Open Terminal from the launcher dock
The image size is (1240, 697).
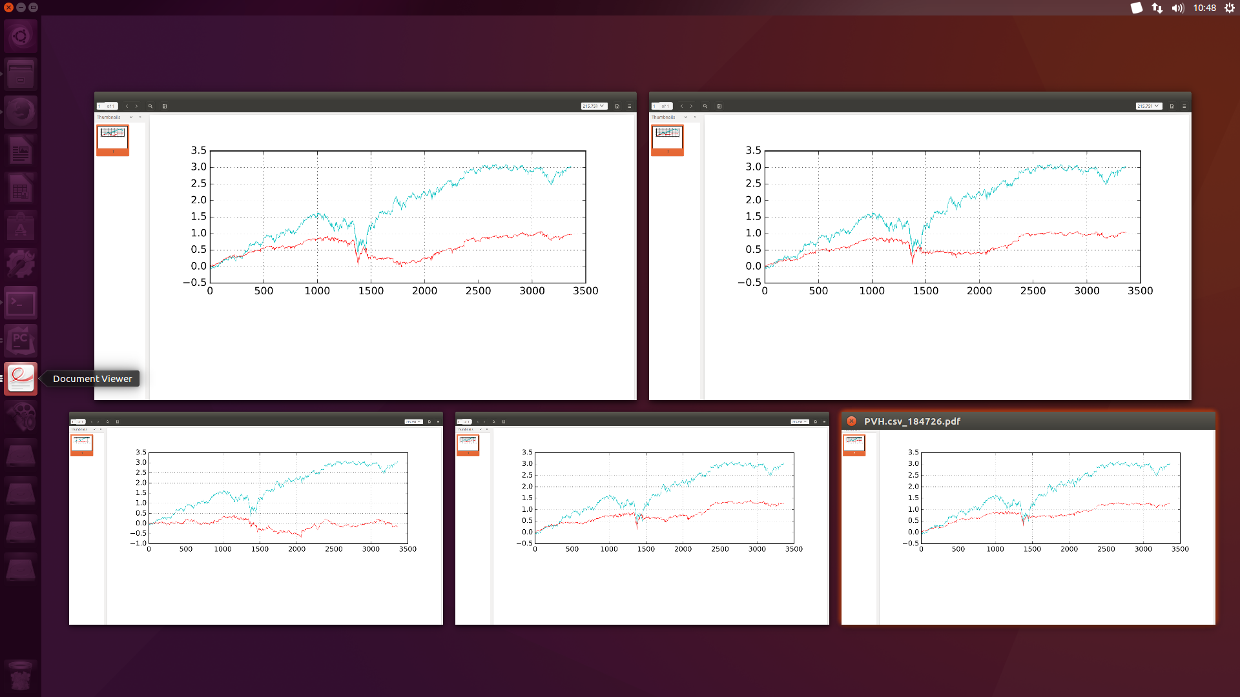(21, 303)
